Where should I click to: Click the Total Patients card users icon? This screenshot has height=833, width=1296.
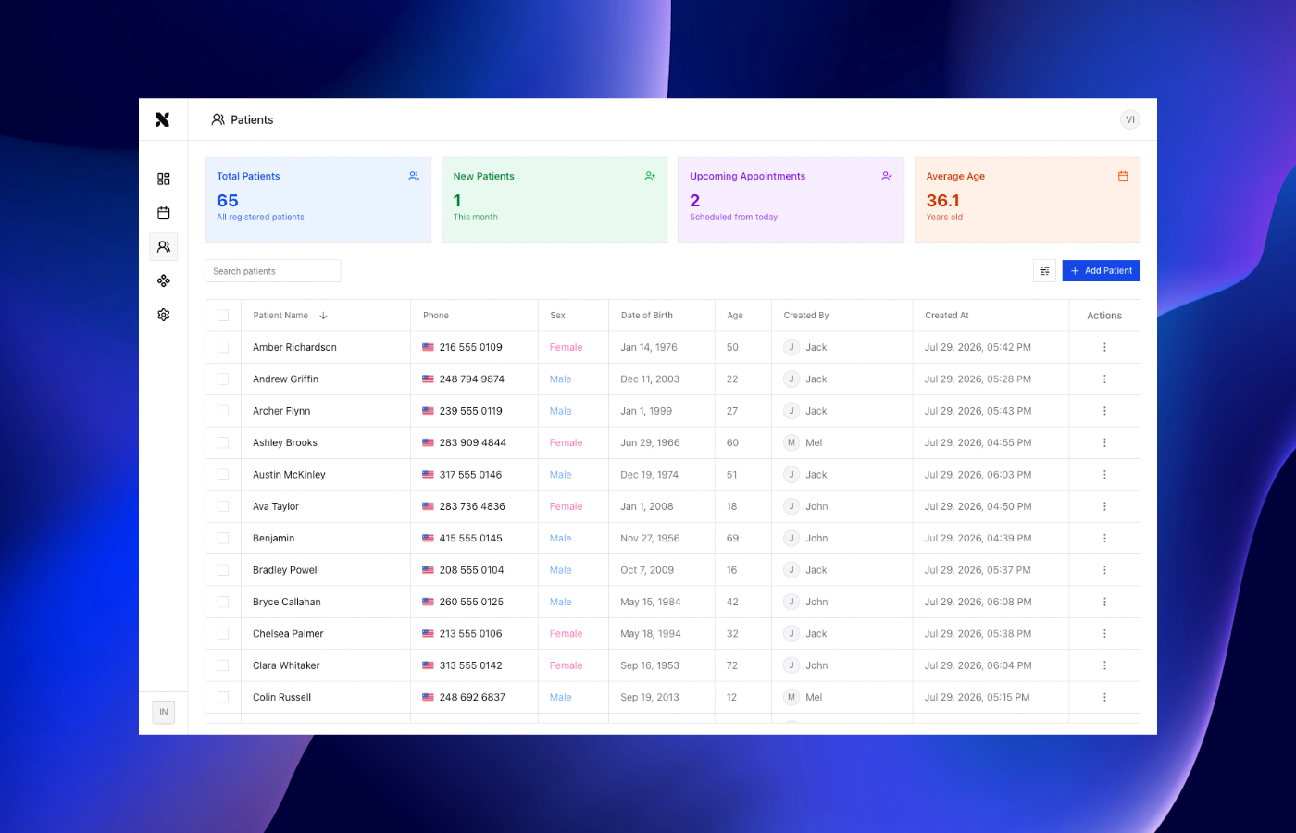pyautogui.click(x=414, y=176)
